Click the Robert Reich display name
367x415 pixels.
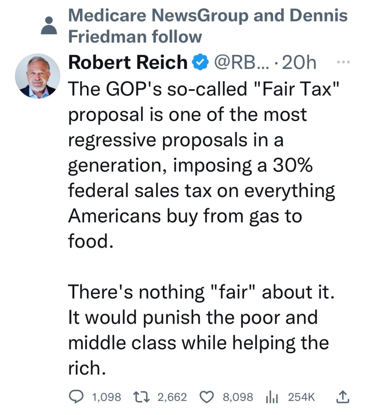[127, 63]
